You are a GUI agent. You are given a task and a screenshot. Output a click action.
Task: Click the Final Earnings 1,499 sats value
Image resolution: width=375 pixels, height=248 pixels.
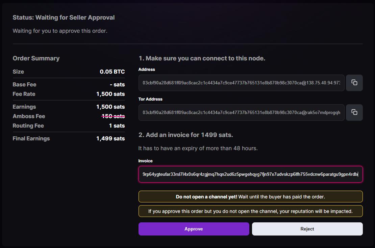110,138
